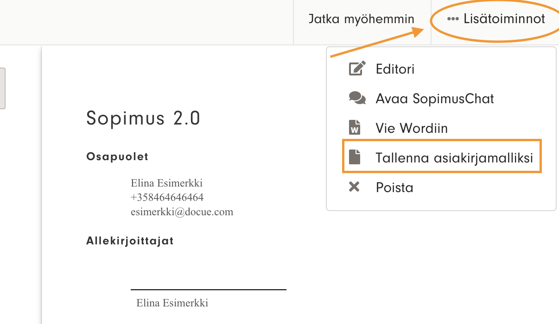
Task: Click the Allekirjoittajat section heading
Action: point(130,241)
